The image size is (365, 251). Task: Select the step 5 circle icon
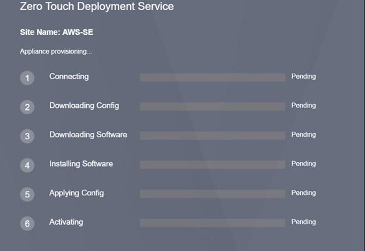coord(27,194)
